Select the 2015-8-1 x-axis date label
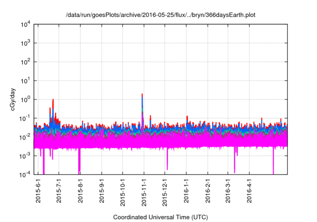317x222 pixels. click(81, 191)
